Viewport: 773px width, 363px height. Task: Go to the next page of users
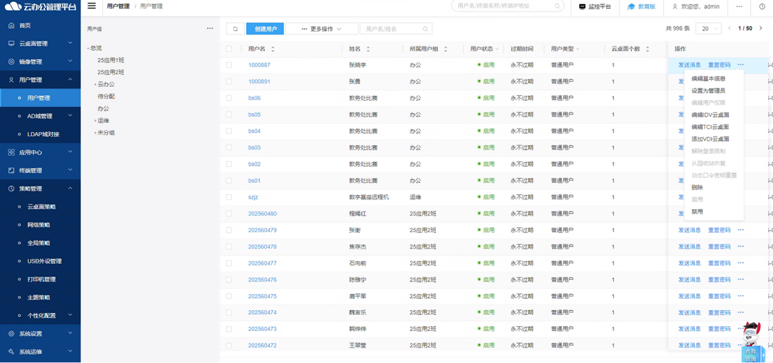761,28
